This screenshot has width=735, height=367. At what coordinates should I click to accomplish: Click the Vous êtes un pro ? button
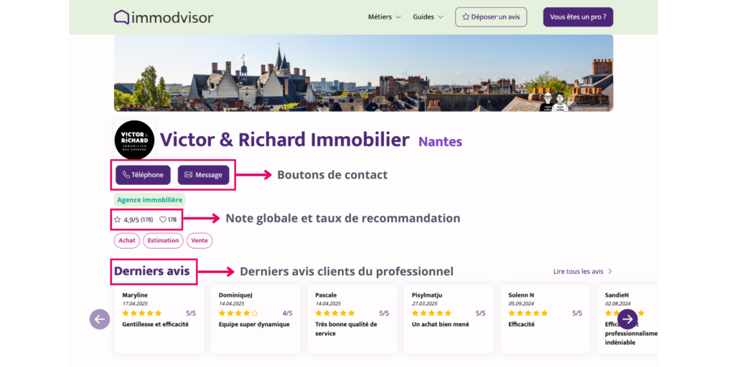pos(578,17)
